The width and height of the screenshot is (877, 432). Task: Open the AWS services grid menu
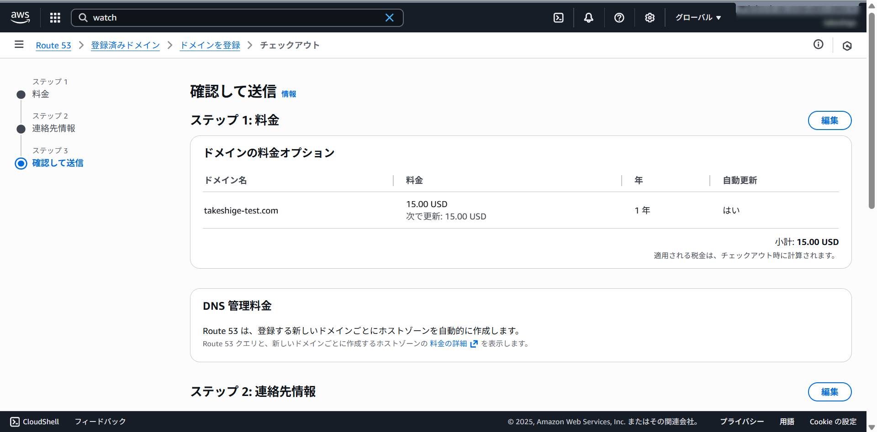(x=55, y=18)
